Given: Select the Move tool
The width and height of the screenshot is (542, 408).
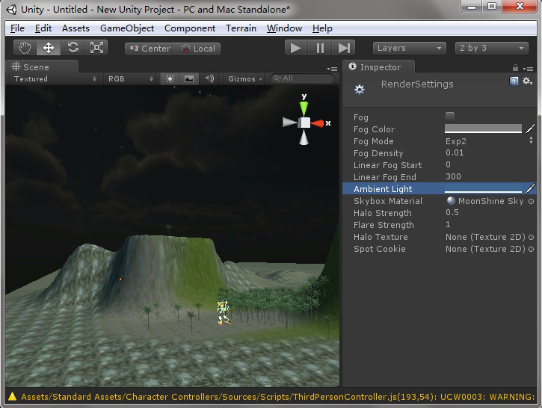Looking at the screenshot, I should [x=49, y=48].
